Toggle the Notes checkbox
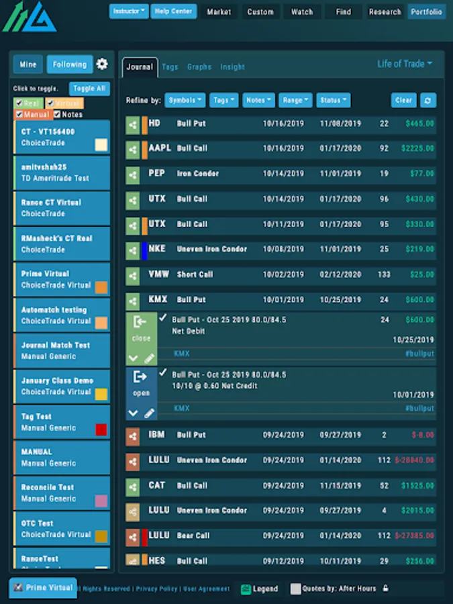453x604 pixels. 58,114
